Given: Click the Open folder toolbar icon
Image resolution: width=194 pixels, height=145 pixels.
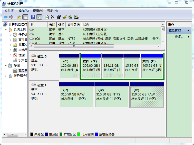Looking at the screenshot, I should click(x=64, y=17).
